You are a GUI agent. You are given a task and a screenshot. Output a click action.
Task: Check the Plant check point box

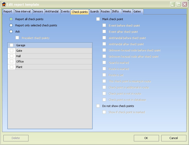click(x=11, y=67)
